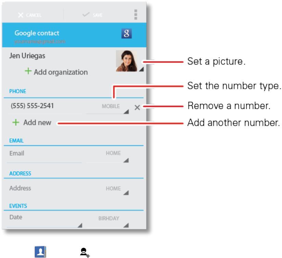282x258 pixels.
Task: Click the EMAIL section heading
Action: [x=16, y=140]
